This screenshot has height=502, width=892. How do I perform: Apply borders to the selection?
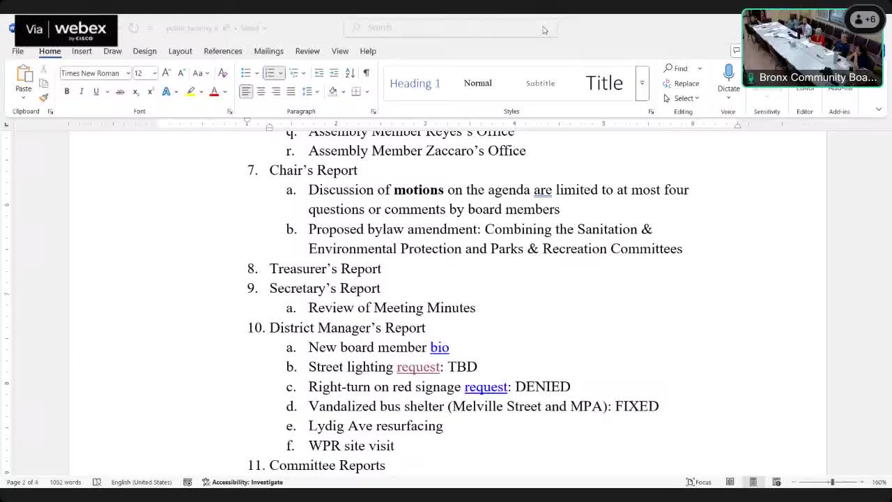click(356, 91)
